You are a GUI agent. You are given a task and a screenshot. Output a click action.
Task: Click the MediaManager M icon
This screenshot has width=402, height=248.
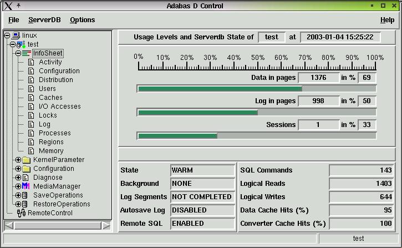click(x=26, y=186)
